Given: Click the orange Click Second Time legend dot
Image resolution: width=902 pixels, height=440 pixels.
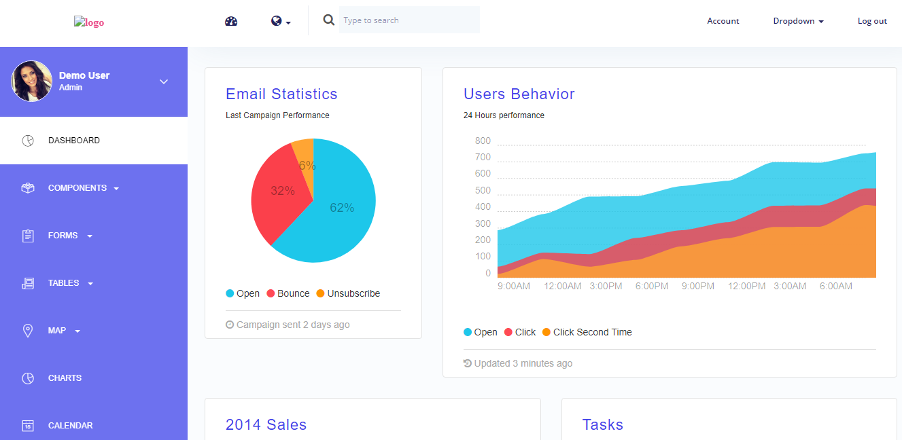Looking at the screenshot, I should [x=547, y=332].
